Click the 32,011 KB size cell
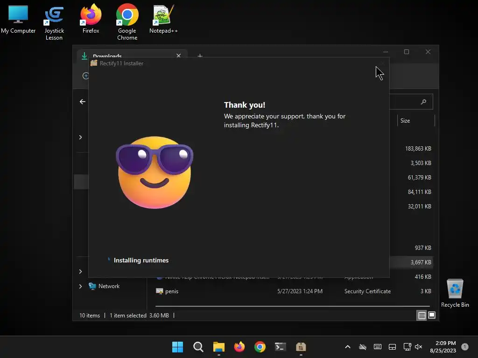The height and width of the screenshot is (358, 478). (x=420, y=207)
